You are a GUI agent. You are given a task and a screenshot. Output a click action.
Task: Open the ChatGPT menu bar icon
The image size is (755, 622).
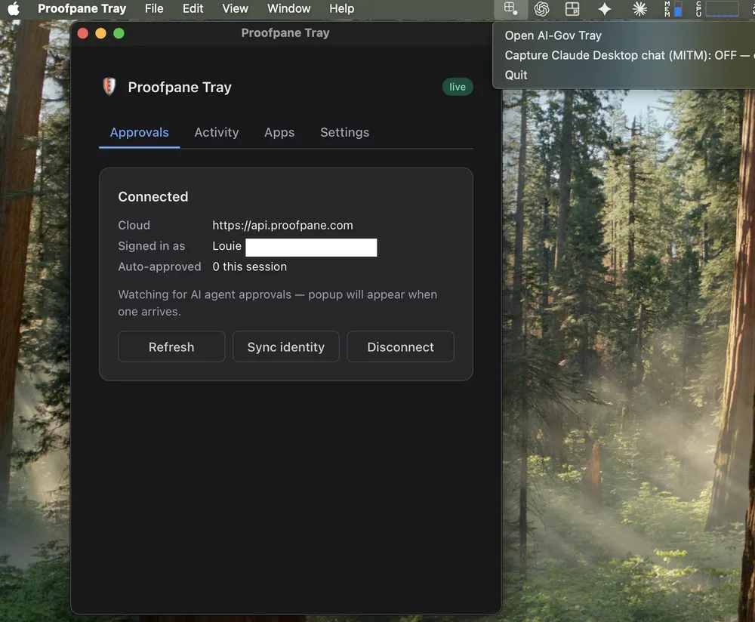[541, 8]
